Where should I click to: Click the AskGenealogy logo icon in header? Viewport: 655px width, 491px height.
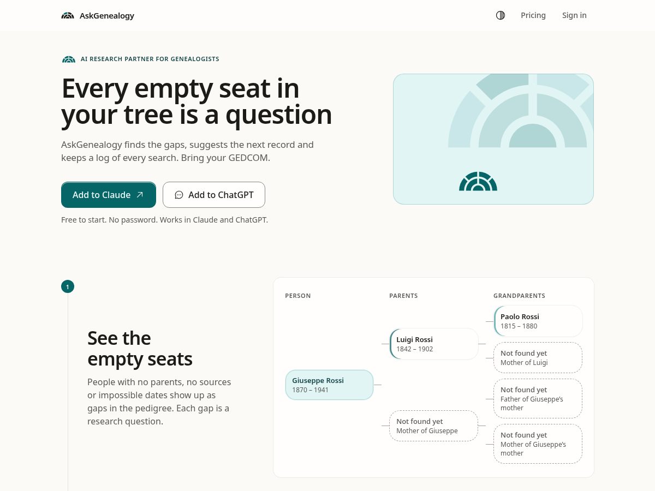click(68, 16)
